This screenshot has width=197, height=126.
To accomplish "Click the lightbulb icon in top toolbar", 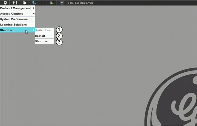I will [x=5, y=3].
